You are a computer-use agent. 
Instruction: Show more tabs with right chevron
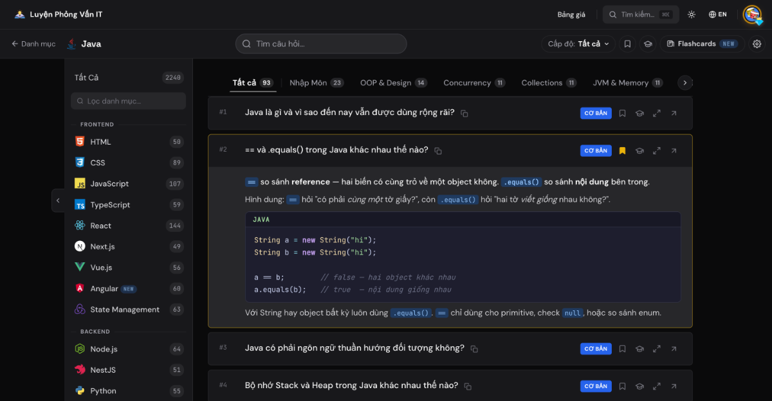point(685,83)
